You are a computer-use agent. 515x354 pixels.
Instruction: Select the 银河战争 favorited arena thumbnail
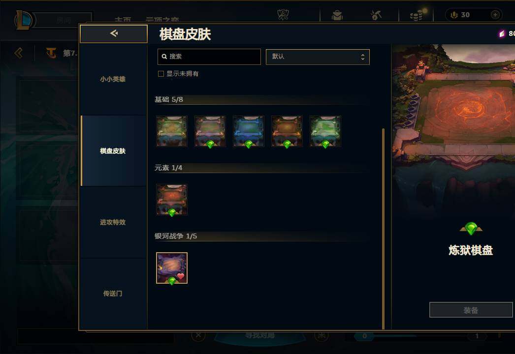(172, 268)
